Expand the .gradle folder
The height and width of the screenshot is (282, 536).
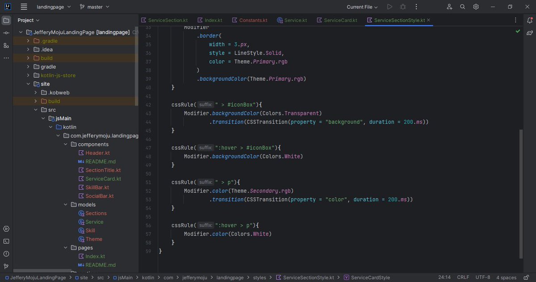(29, 41)
